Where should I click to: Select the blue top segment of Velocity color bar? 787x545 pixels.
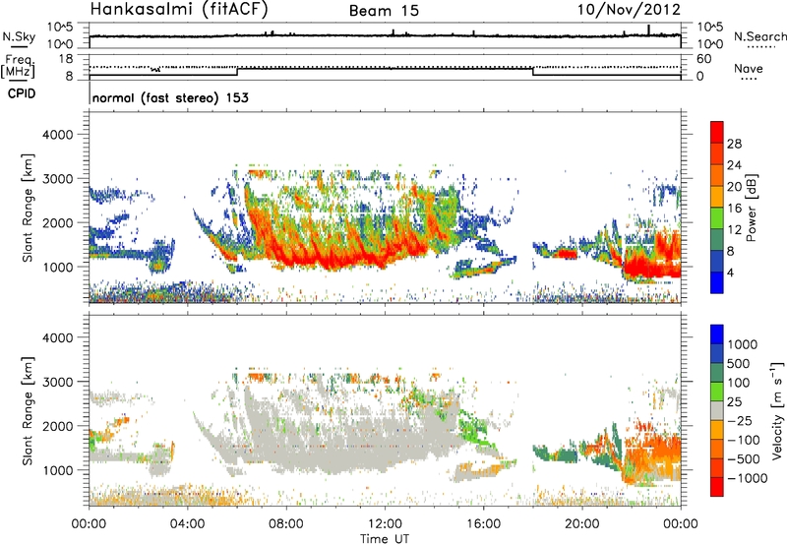[x=717, y=334]
